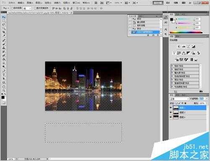Hide the 图层 0 layer eye
Viewport: 210px width, 161px height.
pyautogui.click(x=171, y=117)
